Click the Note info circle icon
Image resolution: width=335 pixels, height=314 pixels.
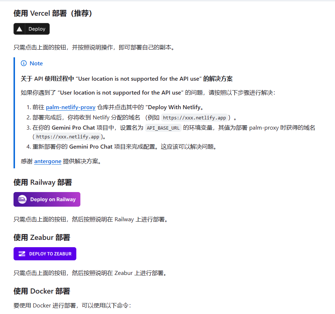coord(24,63)
